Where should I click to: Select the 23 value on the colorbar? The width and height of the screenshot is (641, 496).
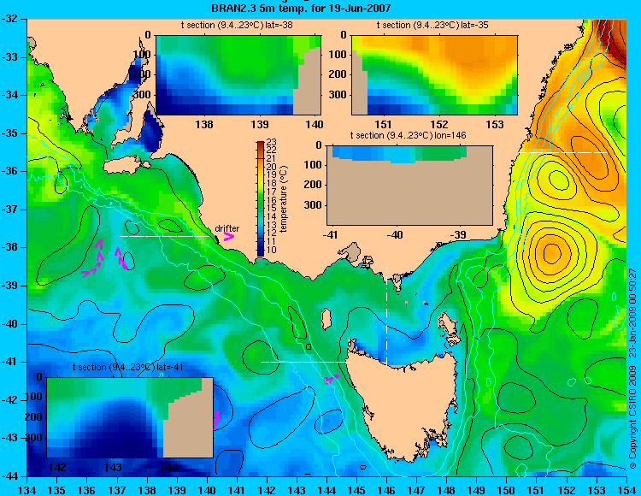[x=272, y=142]
